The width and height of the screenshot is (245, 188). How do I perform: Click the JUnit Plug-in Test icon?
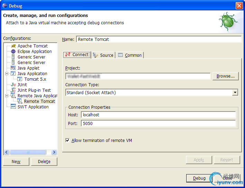(x=13, y=90)
